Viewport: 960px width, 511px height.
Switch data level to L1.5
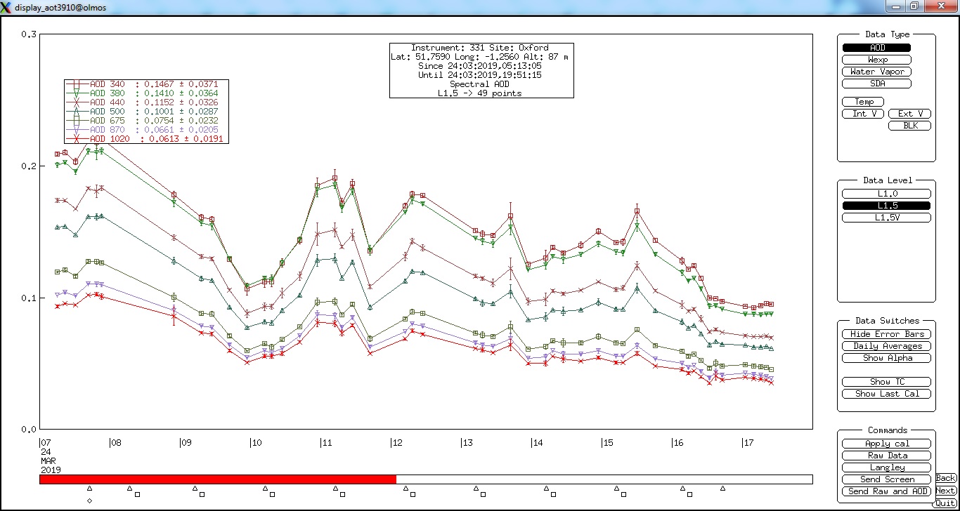pos(886,206)
